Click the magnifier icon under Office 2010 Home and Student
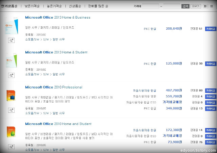The height and width of the screenshot is (153, 217). tap(11, 147)
